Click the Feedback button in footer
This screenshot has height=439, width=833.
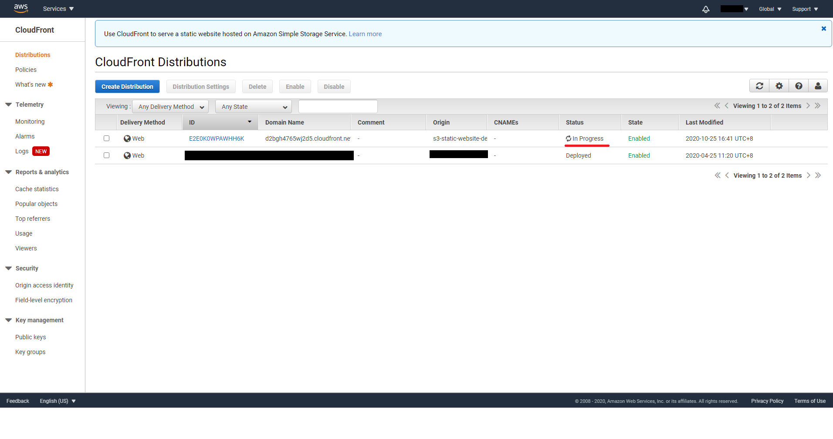tap(18, 401)
